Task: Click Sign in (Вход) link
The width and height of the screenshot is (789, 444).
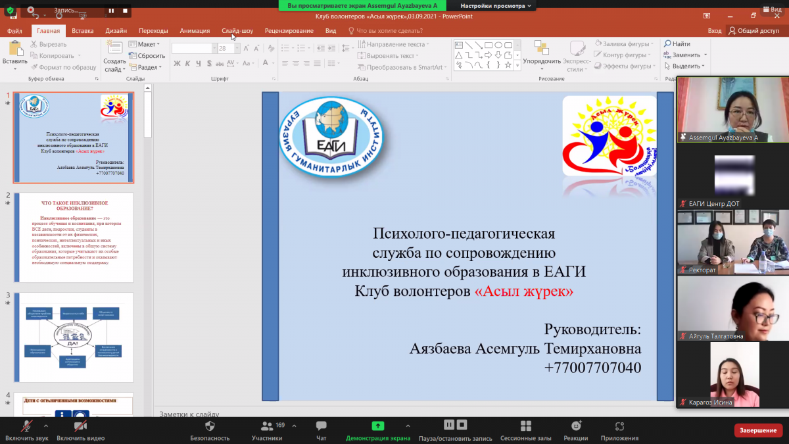Action: [715, 30]
